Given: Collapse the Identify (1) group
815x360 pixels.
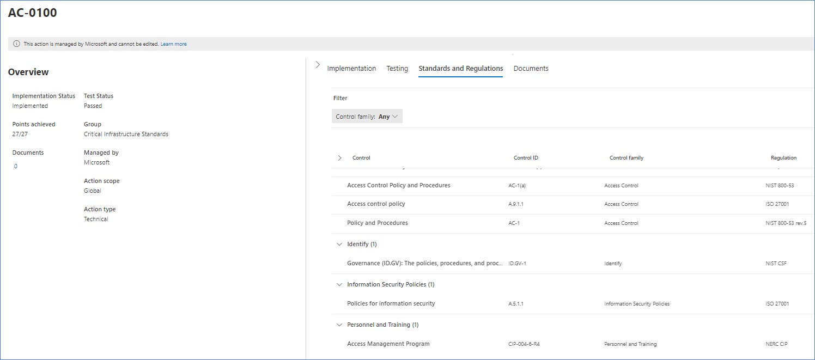Looking at the screenshot, I should click(339, 244).
